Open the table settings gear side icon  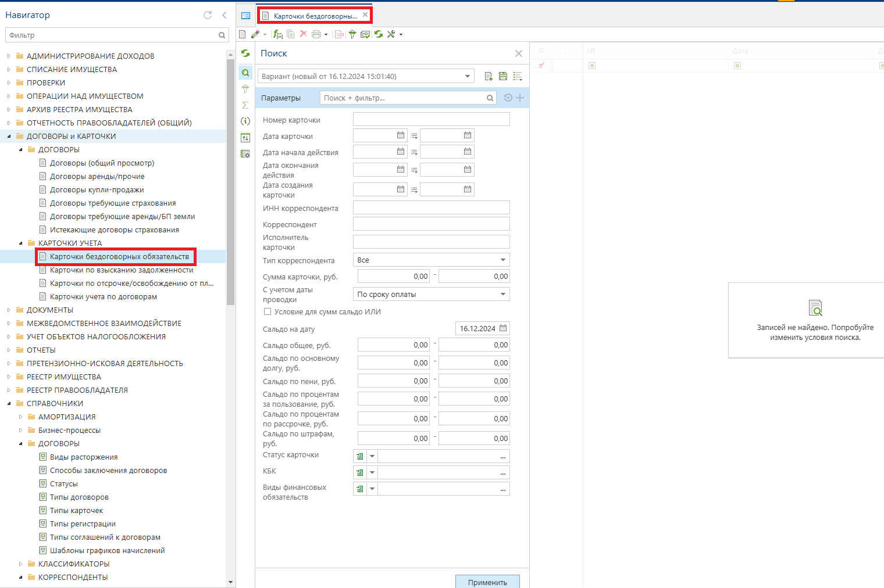tap(245, 154)
